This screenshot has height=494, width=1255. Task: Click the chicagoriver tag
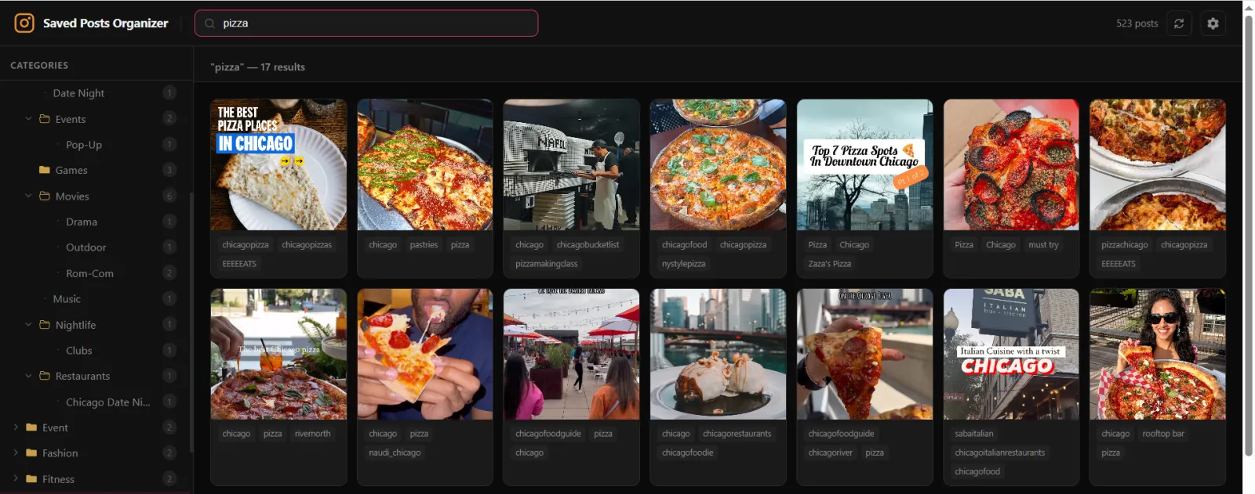point(830,453)
